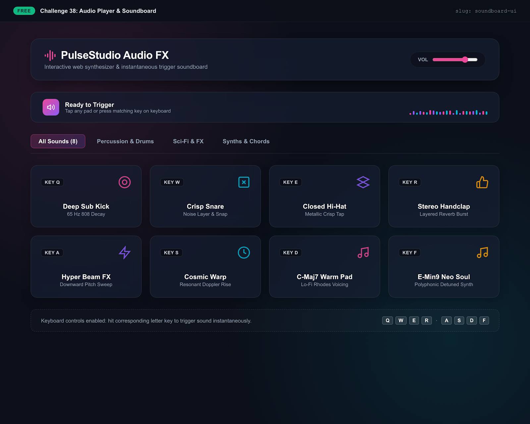The image size is (530, 424).
Task: Play the Crisp Snare pad
Action: 205,196
